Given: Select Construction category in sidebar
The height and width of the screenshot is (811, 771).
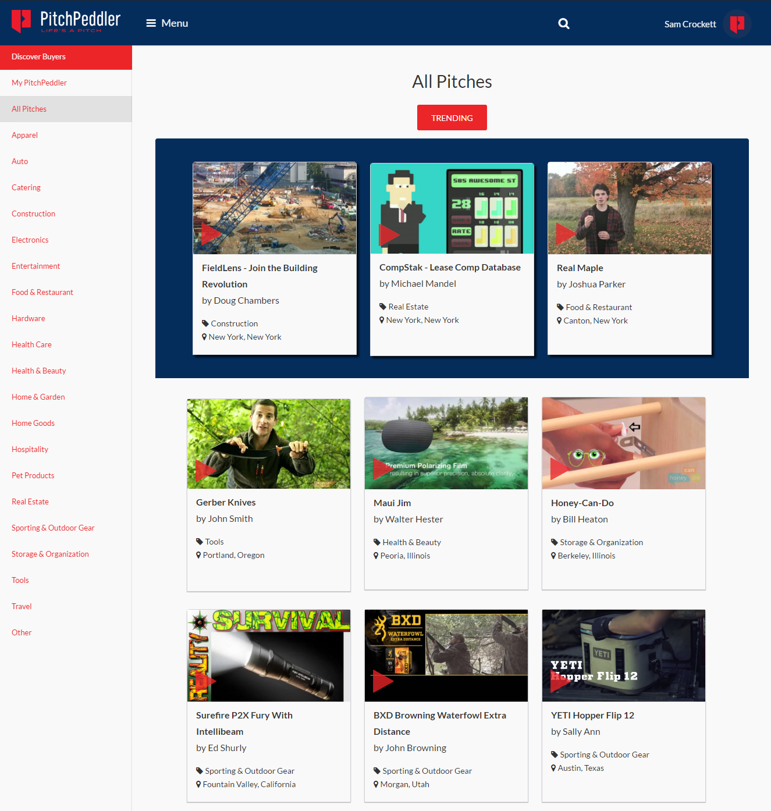Looking at the screenshot, I should pos(66,214).
